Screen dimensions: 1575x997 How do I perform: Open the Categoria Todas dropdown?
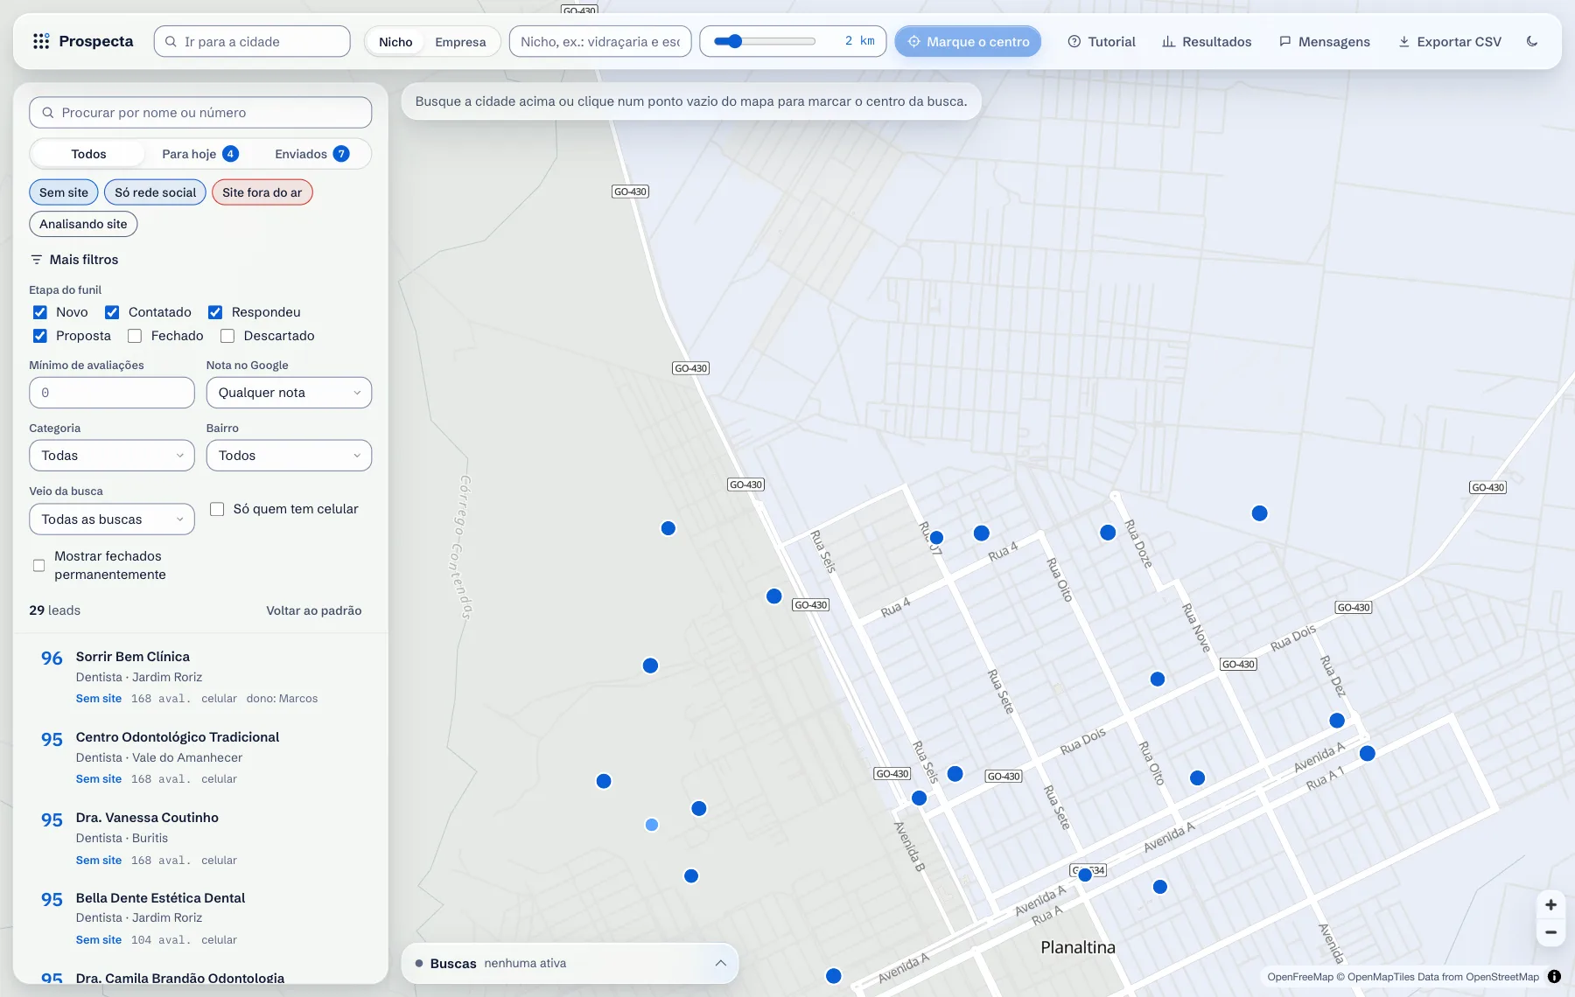tap(112, 456)
